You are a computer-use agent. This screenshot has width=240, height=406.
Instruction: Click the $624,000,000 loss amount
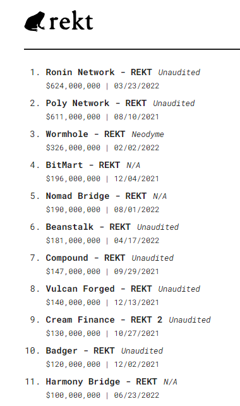pos(73,86)
